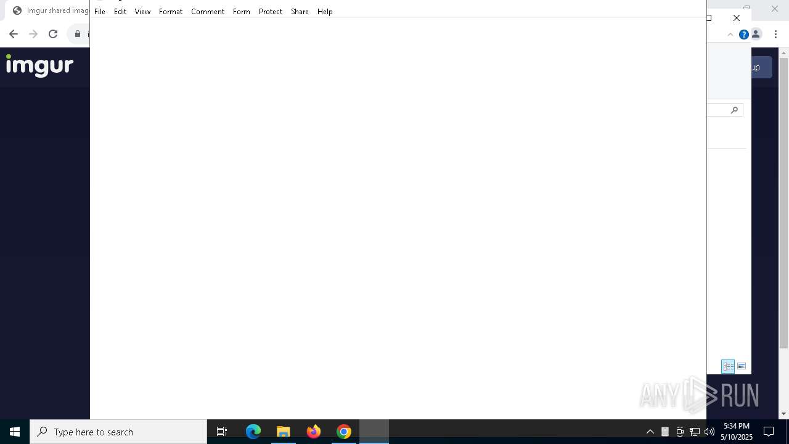This screenshot has width=789, height=444.
Task: Click the Meet Now camera tray icon
Action: (x=680, y=432)
